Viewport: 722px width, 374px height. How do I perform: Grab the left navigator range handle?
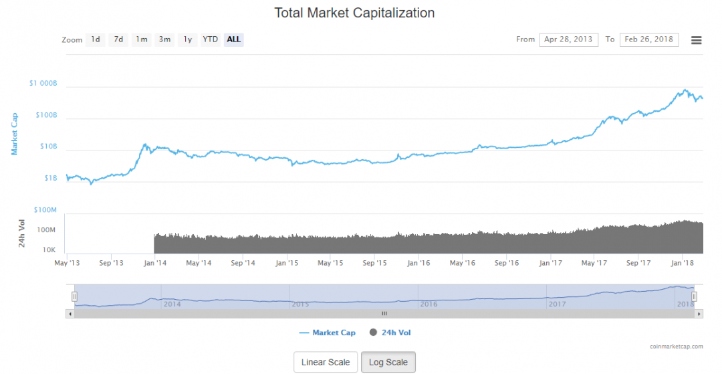[75, 296]
